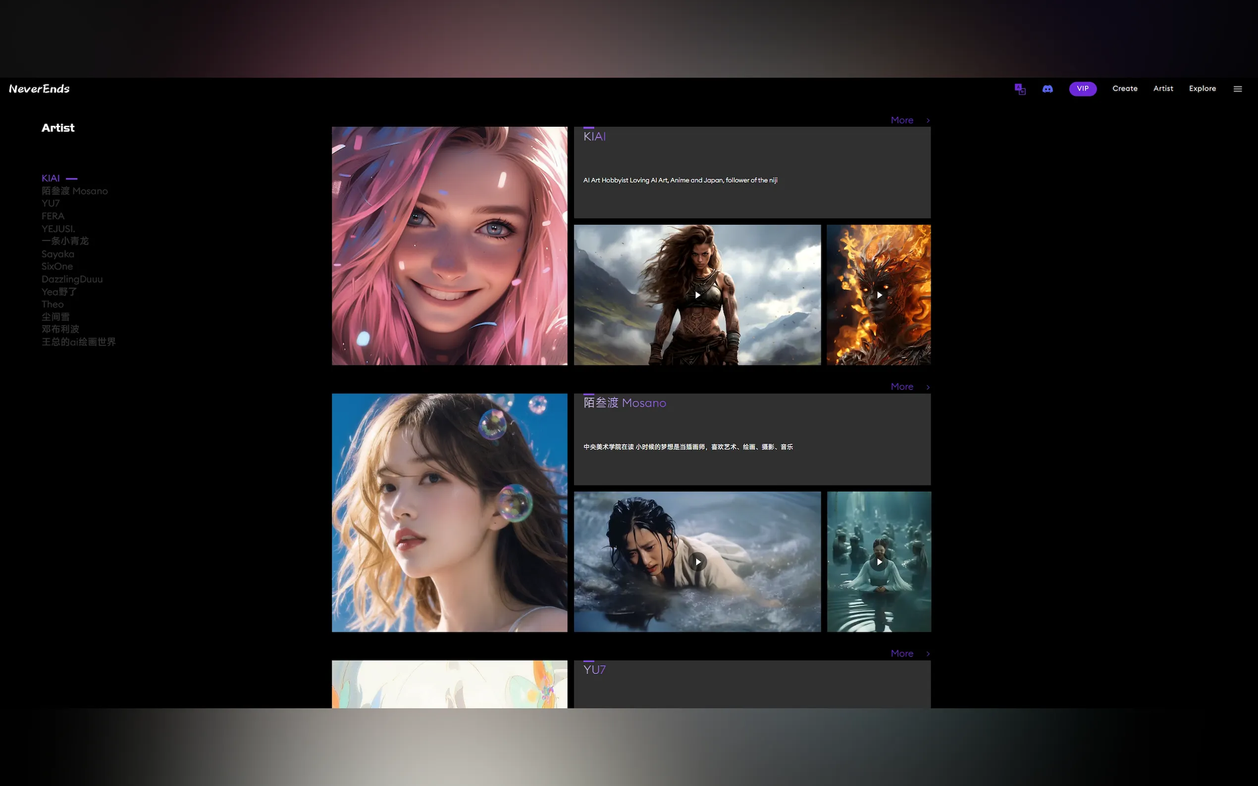1258x786 pixels.
Task: Click the NeverEnds logo
Action: pyautogui.click(x=40, y=89)
